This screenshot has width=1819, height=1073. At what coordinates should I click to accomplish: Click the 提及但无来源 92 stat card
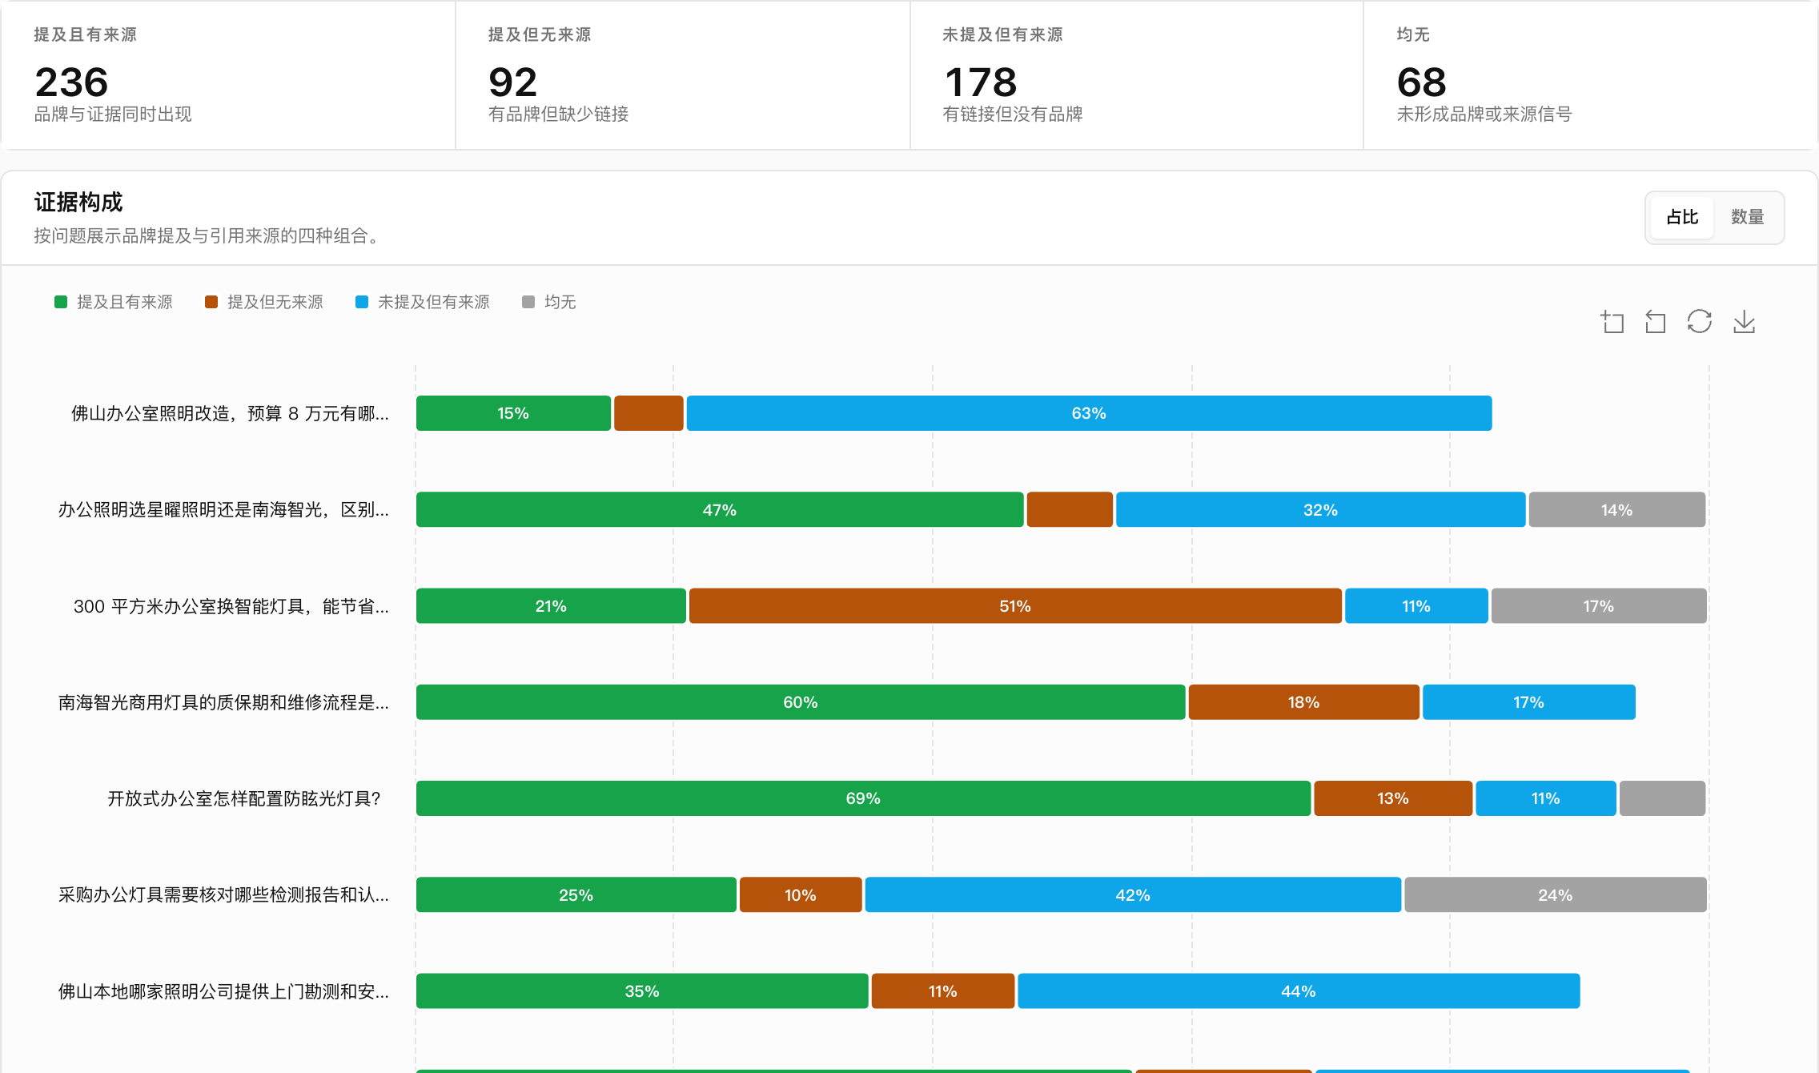(682, 75)
